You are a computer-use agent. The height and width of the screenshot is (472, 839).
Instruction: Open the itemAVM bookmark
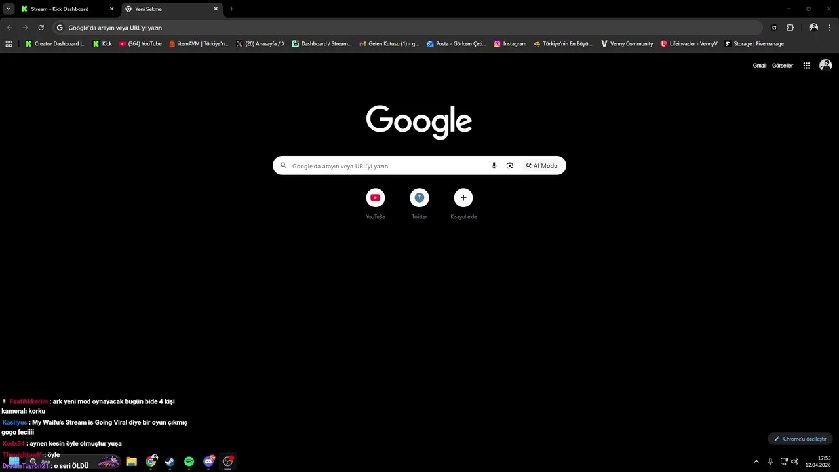(199, 44)
